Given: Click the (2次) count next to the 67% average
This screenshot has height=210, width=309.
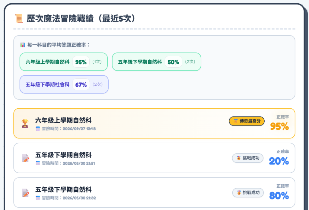Looking at the screenshot, I should pyautogui.click(x=97, y=84).
